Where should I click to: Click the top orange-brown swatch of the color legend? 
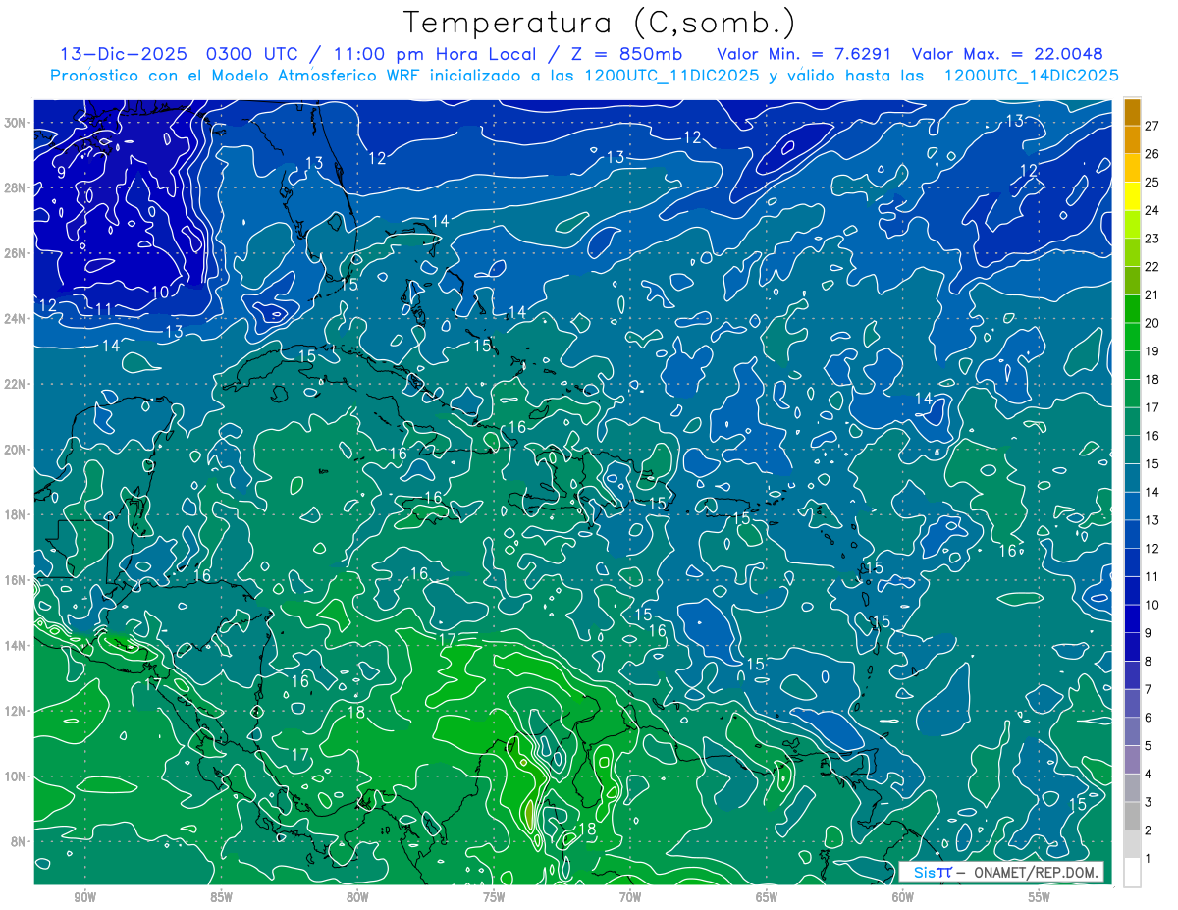1132,112
